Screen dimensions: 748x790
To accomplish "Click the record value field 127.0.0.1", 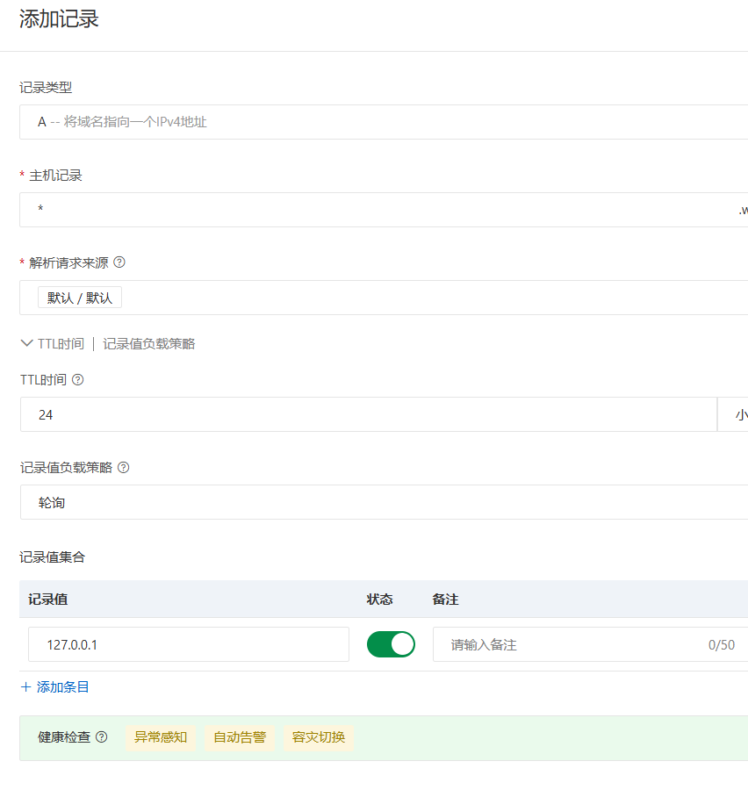I will click(189, 644).
